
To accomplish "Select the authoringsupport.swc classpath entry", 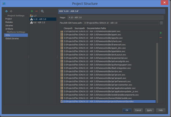I will (108, 65).
